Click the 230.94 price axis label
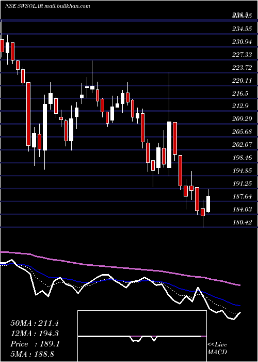The width and height of the screenshot is (258, 362). [242, 42]
